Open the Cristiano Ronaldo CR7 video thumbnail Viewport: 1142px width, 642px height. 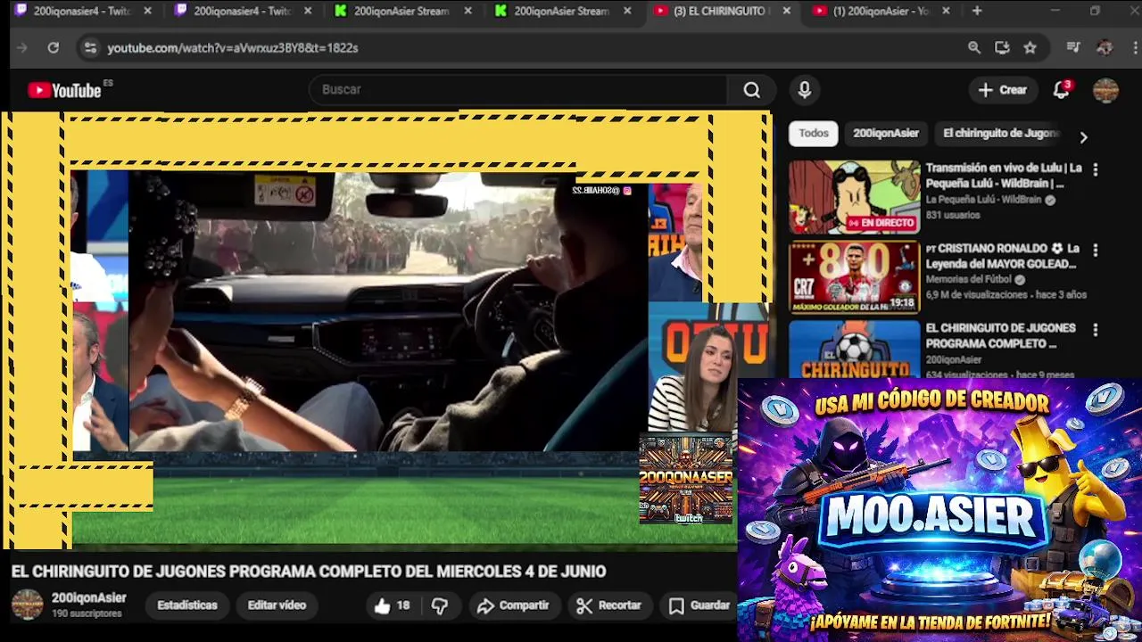point(854,277)
